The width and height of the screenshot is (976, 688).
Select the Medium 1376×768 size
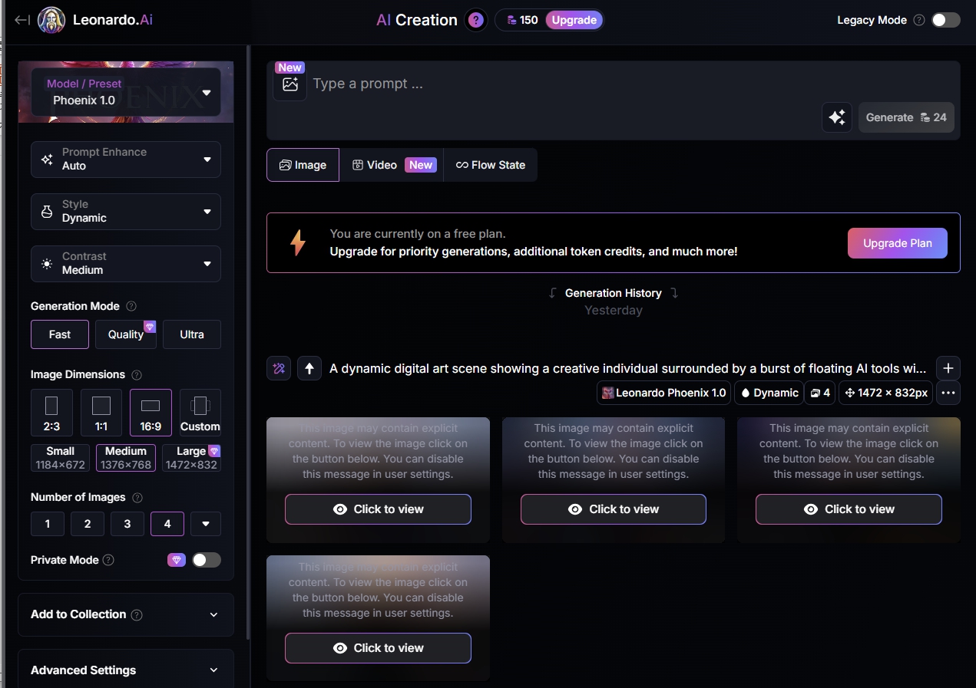[x=126, y=458]
